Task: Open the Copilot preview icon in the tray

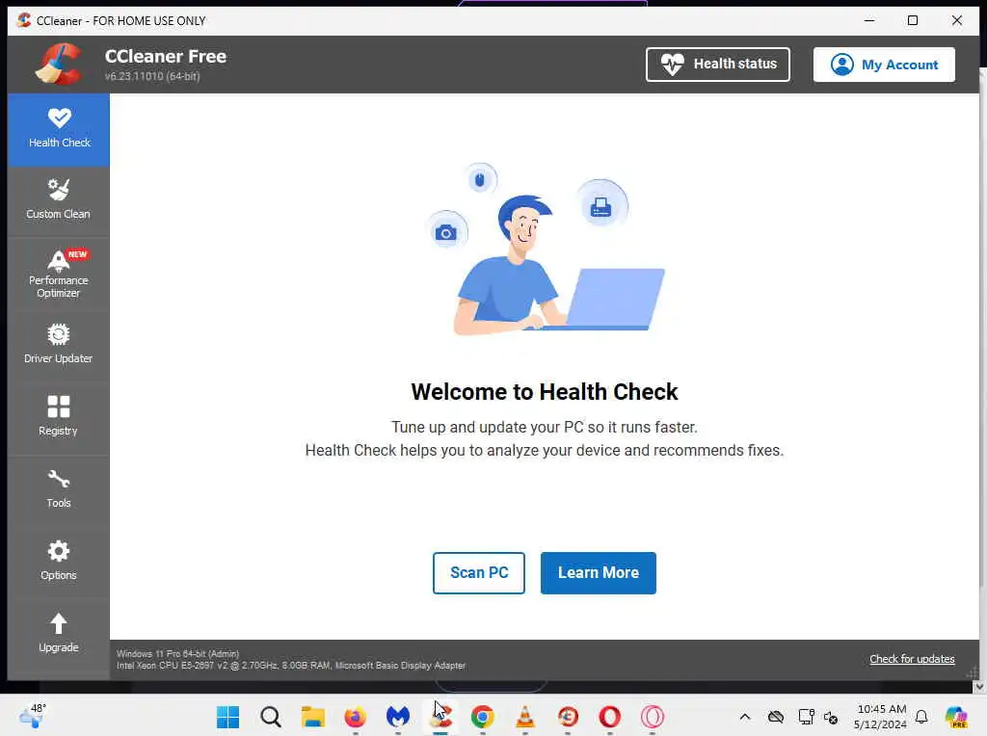Action: [956, 717]
